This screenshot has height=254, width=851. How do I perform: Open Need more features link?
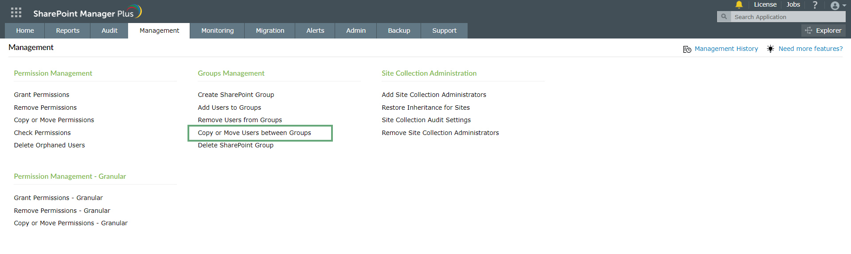coord(811,49)
